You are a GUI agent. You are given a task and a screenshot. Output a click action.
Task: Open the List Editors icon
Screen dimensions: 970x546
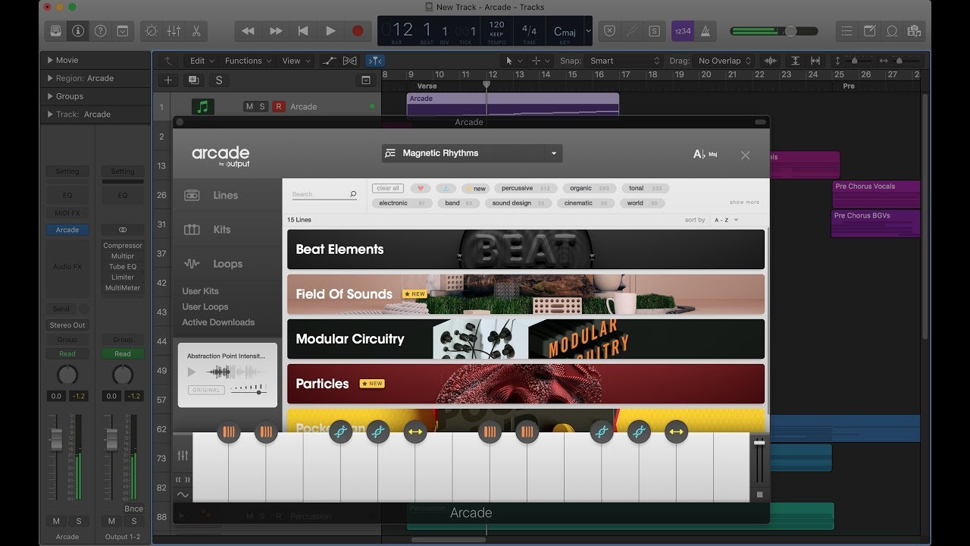click(x=848, y=31)
